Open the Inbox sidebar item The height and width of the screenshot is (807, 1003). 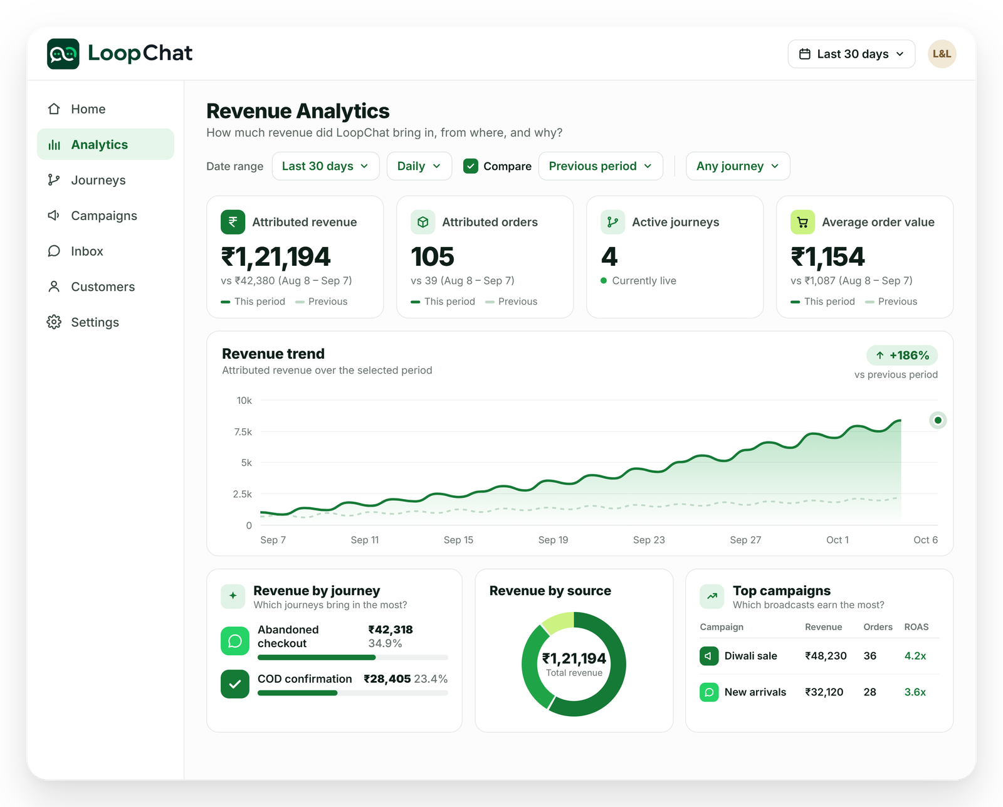(105, 251)
